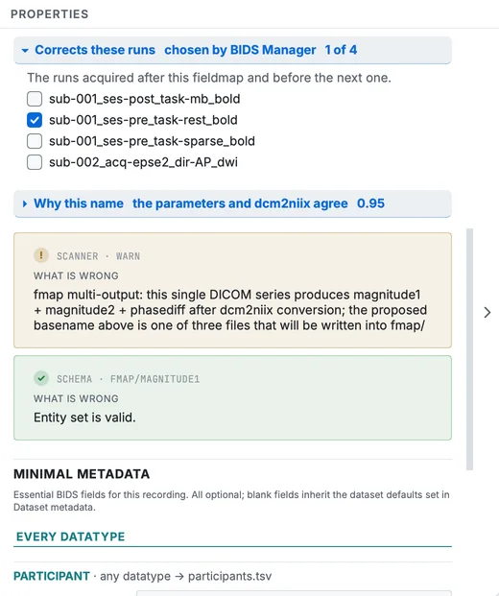The height and width of the screenshot is (596, 499).
Task: Click the Entity set is valid card
Action: point(232,398)
